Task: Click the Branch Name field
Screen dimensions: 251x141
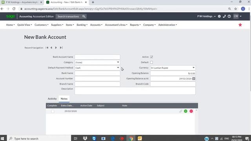Action: coord(97,84)
